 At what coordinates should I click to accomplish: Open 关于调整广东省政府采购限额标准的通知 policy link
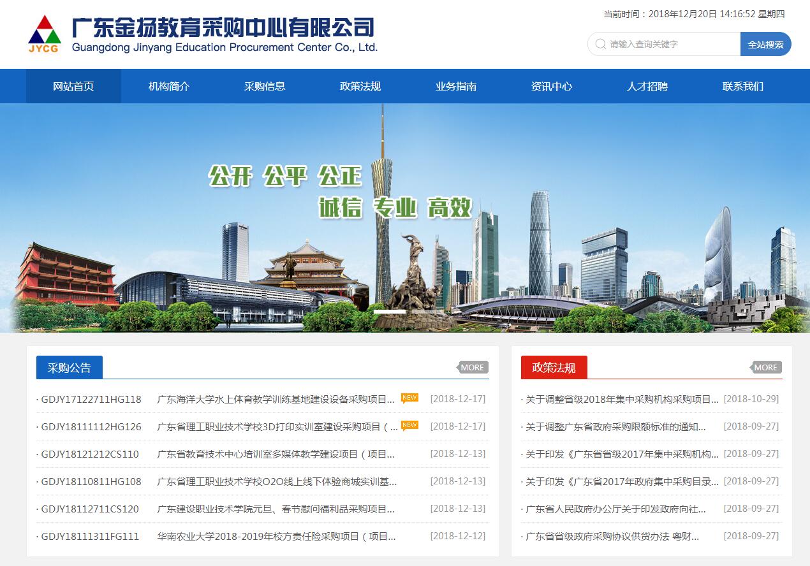pyautogui.click(x=615, y=427)
